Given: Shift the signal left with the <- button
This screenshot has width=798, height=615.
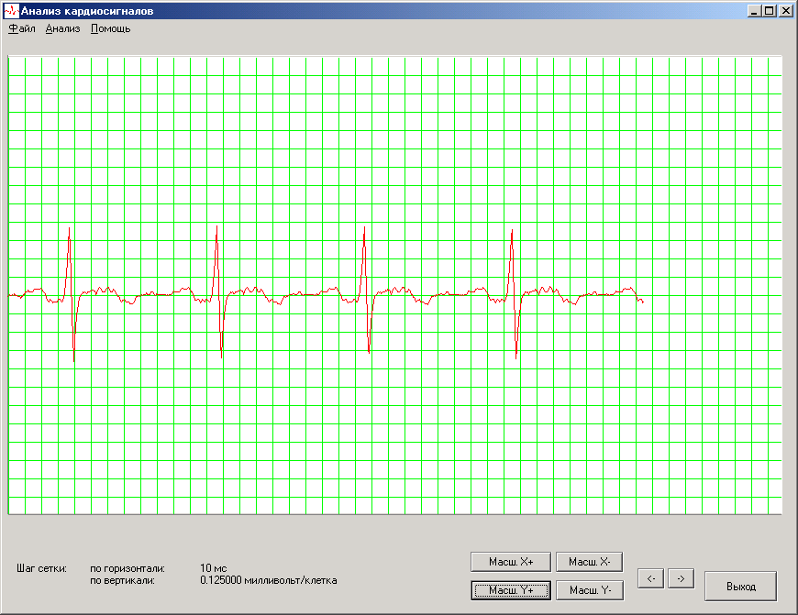Looking at the screenshot, I should tap(651, 579).
